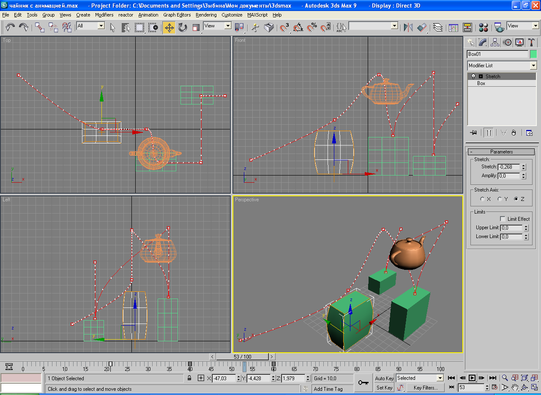Open the MAXScript menu
This screenshot has height=395, width=541.
[257, 15]
